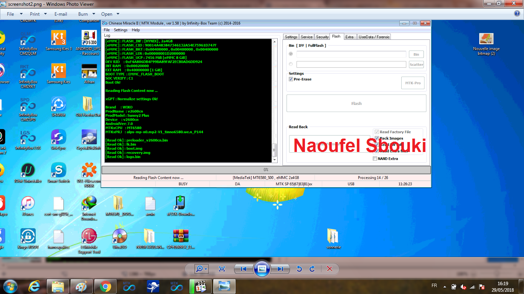This screenshot has width=524, height=294.
Task: Toggle the Pre-Erase checkbox
Action: pyautogui.click(x=291, y=79)
